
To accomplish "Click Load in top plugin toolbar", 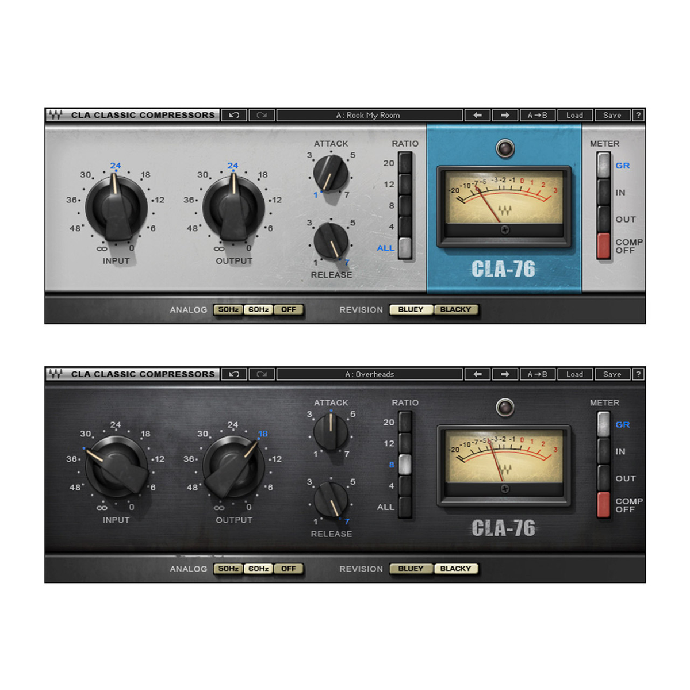I will (x=574, y=115).
